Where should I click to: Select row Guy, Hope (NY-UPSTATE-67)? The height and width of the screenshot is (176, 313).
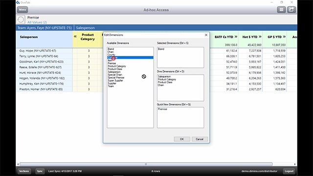tap(38, 51)
